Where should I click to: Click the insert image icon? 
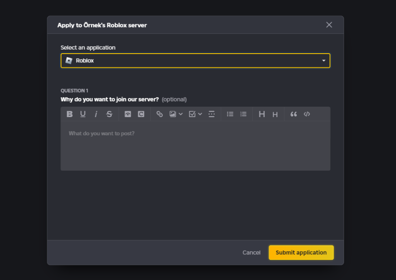point(173,114)
